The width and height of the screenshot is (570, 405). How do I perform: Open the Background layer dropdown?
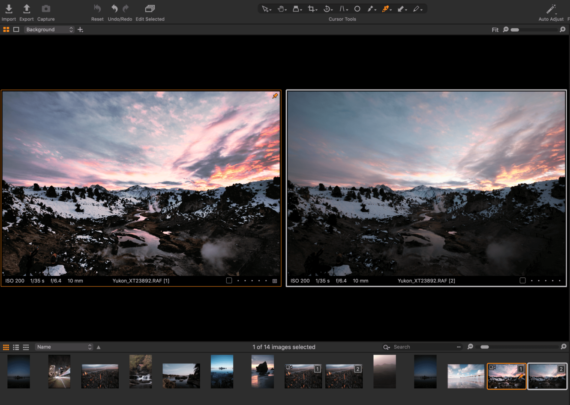tap(48, 30)
